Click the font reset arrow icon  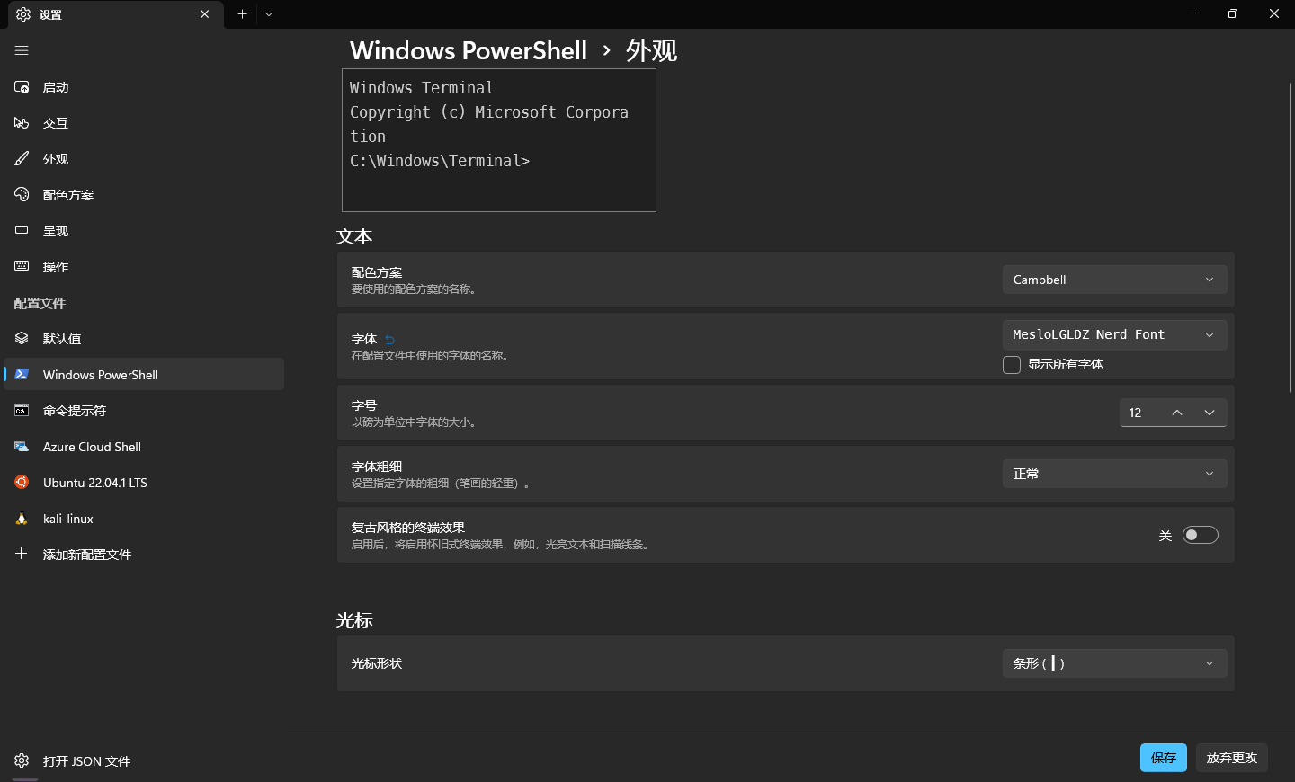389,340
